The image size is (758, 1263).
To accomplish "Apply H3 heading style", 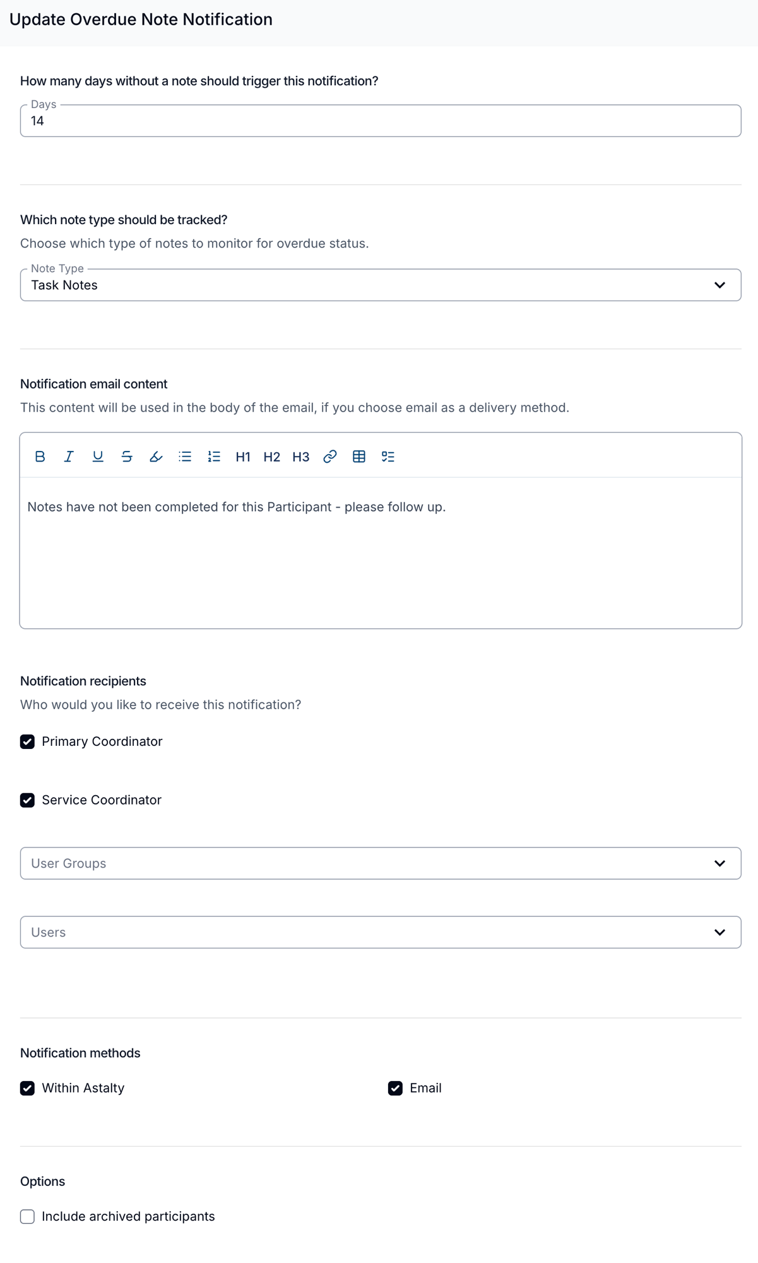I will click(x=301, y=457).
